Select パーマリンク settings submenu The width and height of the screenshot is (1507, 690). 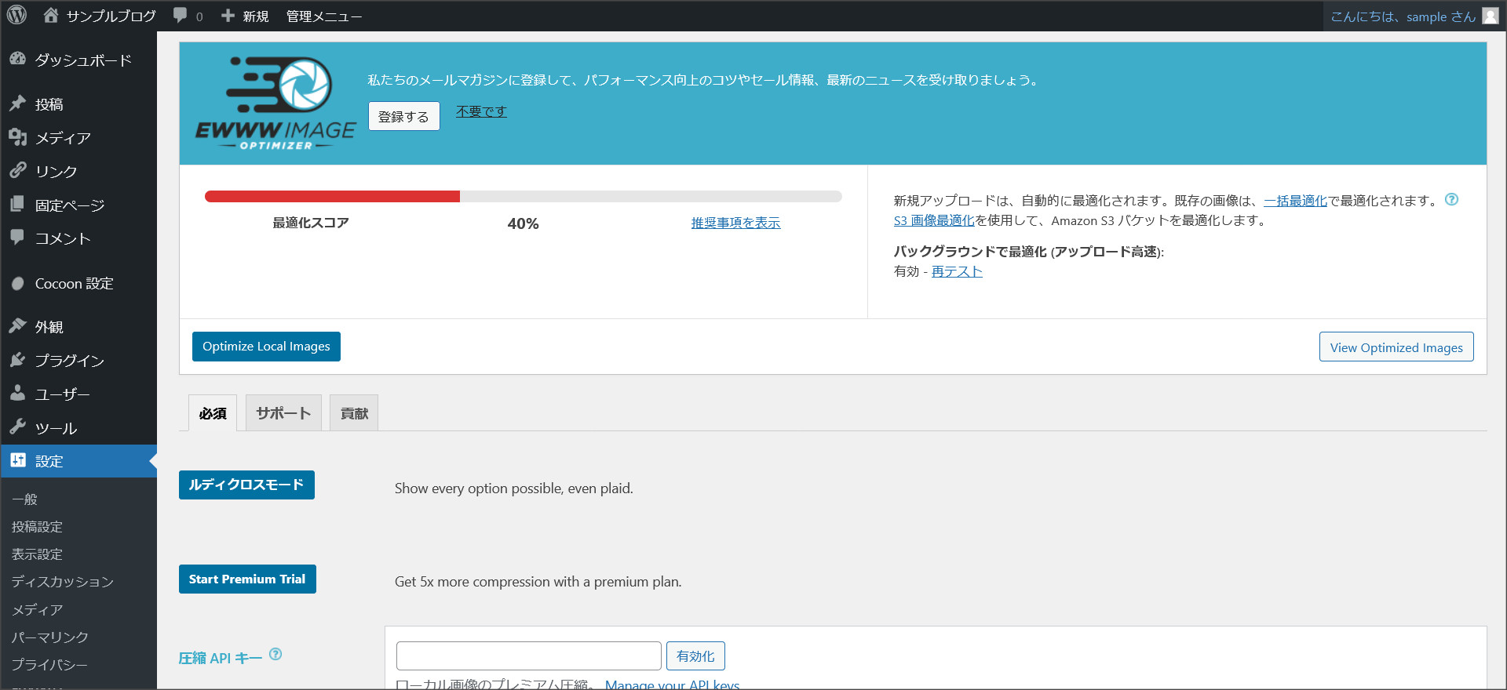tap(49, 637)
